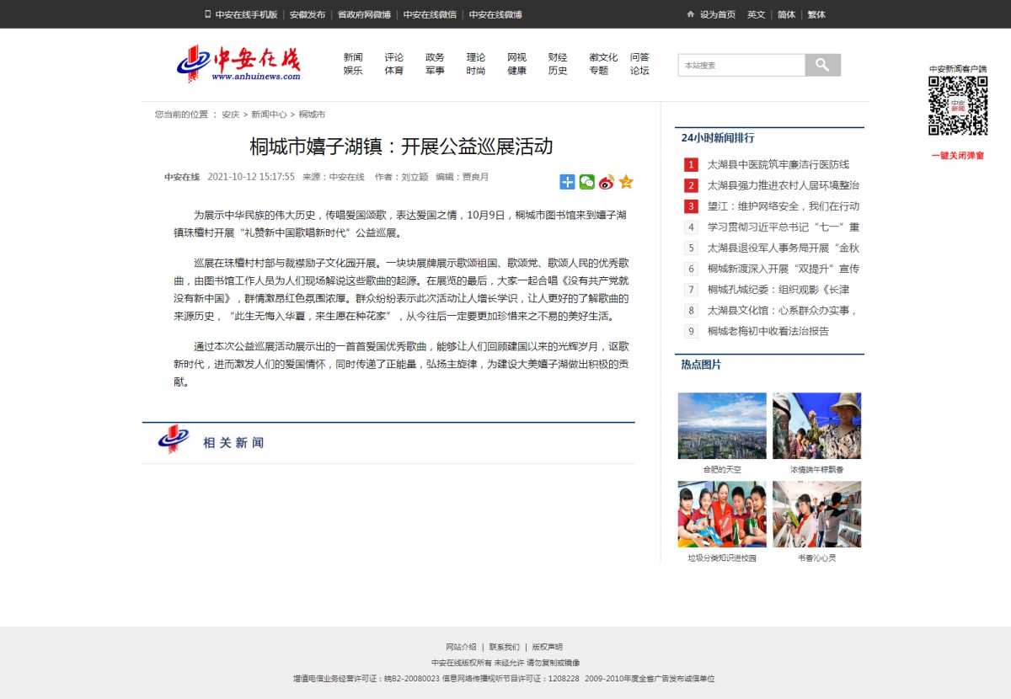Image resolution: width=1011 pixels, height=699 pixels.
Task: Click the search magnifier button
Action: (x=822, y=65)
